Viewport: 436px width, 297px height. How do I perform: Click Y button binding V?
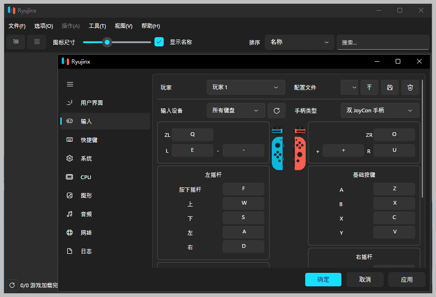pyautogui.click(x=394, y=232)
